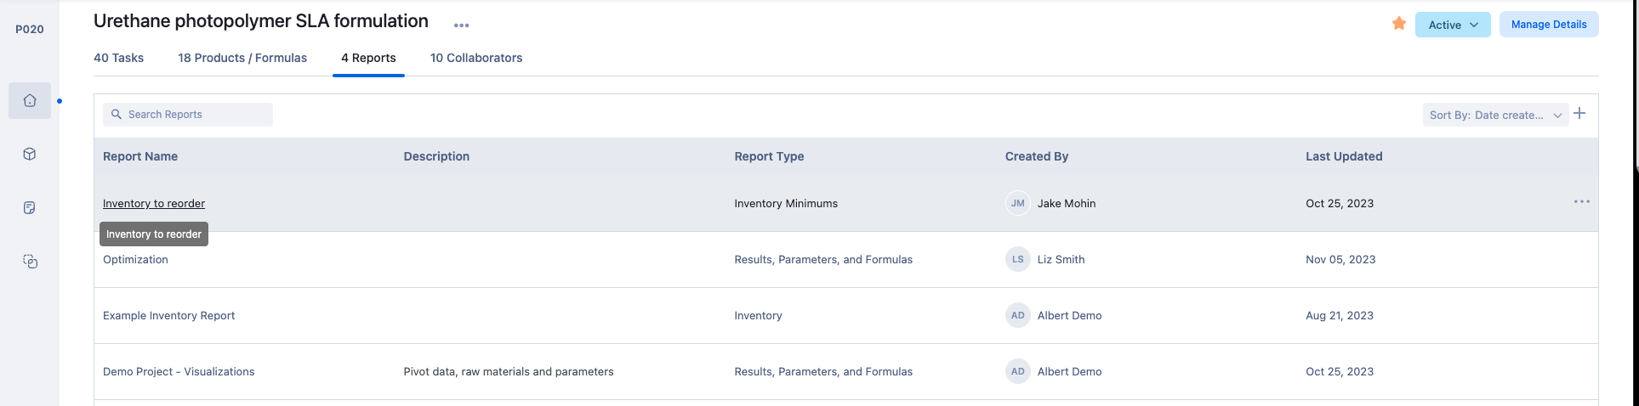Toggle the orange favorite star
The height and width of the screenshot is (406, 1639).
click(x=1398, y=24)
